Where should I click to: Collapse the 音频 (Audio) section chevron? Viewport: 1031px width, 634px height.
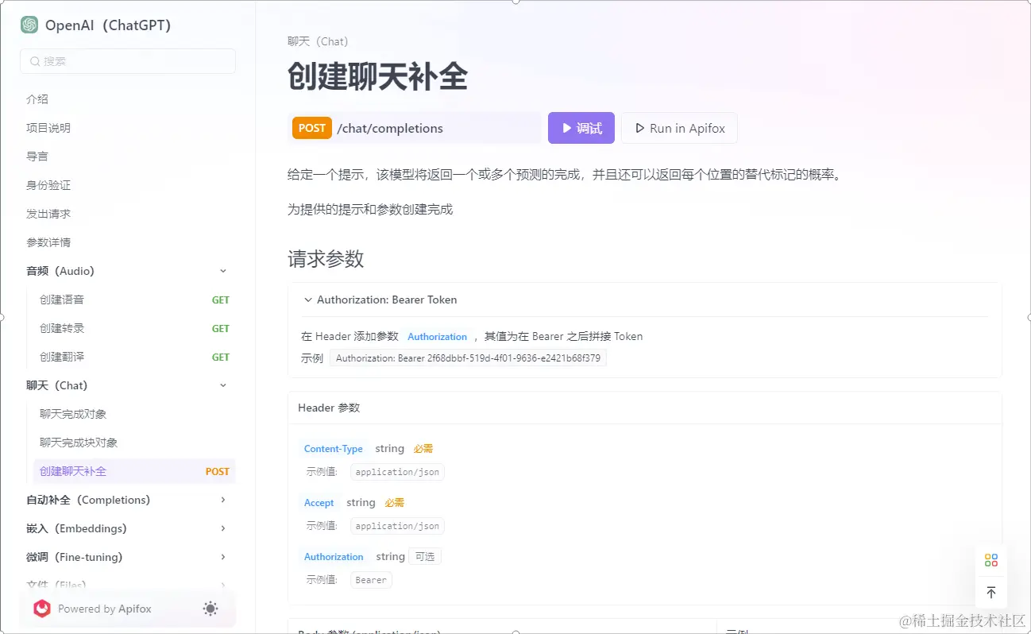click(223, 271)
